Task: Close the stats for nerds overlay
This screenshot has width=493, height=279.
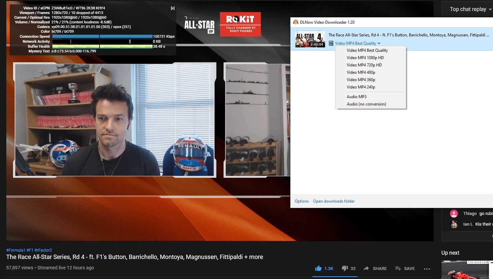Action: (x=173, y=8)
